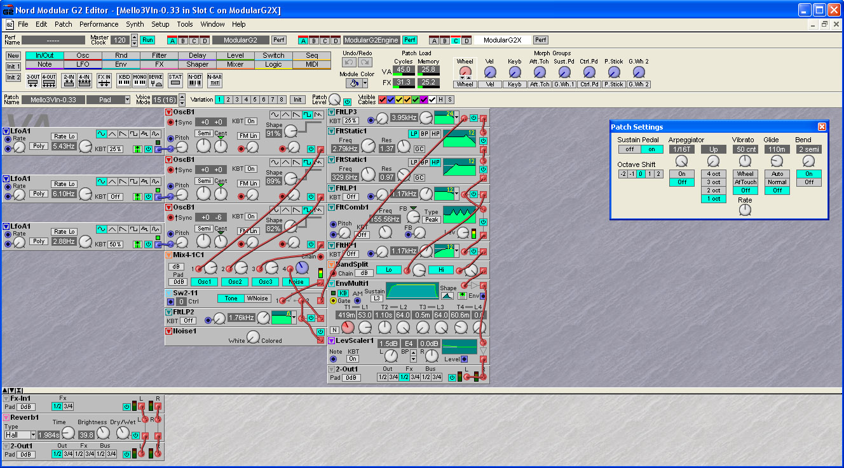844x468 pixels.
Task: Turn Arpeggiator On in Patch Settings
Action: coord(681,173)
